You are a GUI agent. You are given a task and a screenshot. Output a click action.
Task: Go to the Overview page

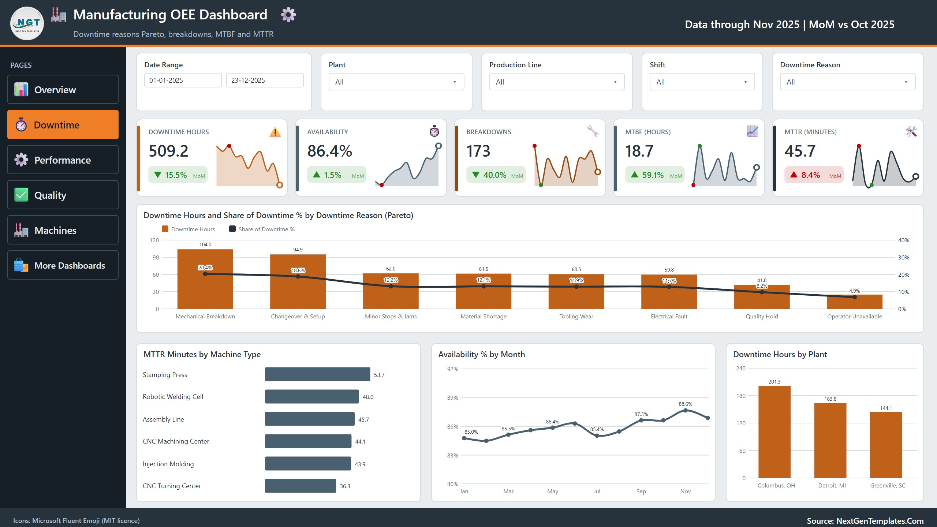pyautogui.click(x=63, y=89)
